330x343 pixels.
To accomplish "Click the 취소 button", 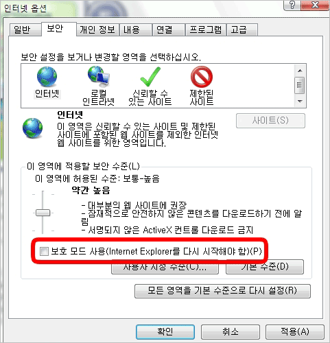I will tap(231, 332).
